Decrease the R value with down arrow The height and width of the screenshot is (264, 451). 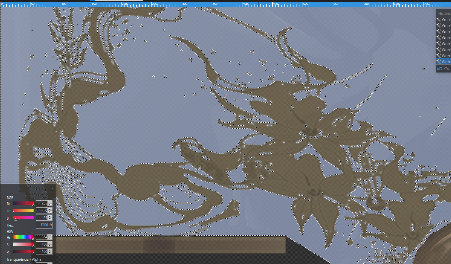tap(50, 205)
